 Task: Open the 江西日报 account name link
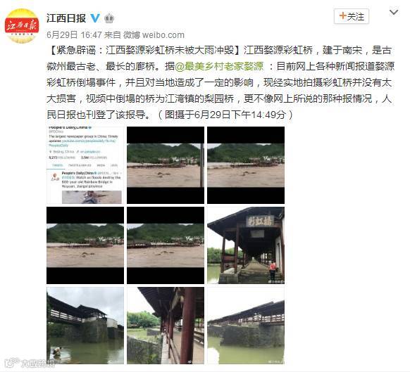(x=66, y=18)
